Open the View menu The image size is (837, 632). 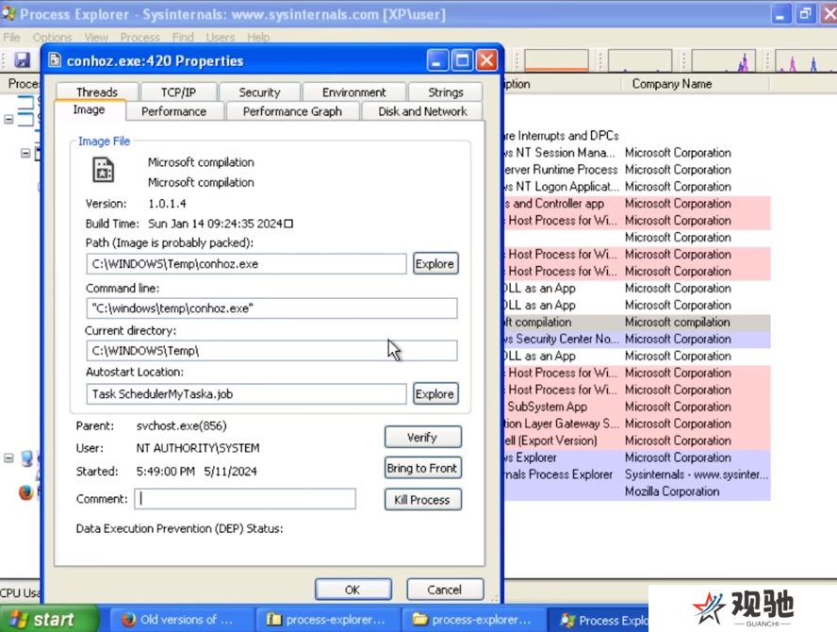(x=96, y=38)
